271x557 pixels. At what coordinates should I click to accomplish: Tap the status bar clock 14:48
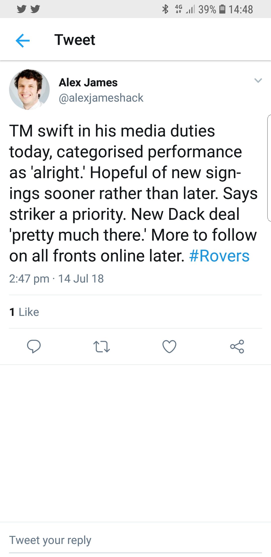(x=241, y=9)
